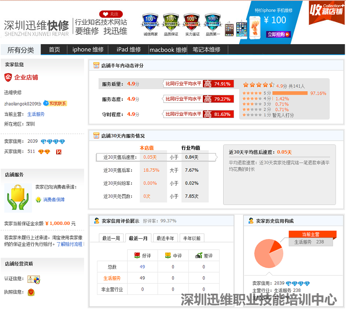346x310 pixels.
Task: Open the 了解赔付流程 link
Action: [70, 244]
